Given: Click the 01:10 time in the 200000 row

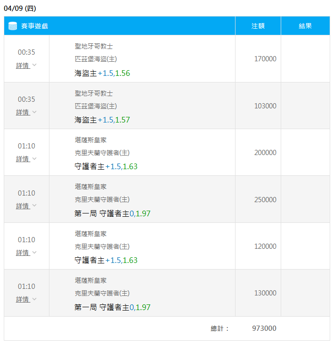Looking at the screenshot, I should click(26, 146).
